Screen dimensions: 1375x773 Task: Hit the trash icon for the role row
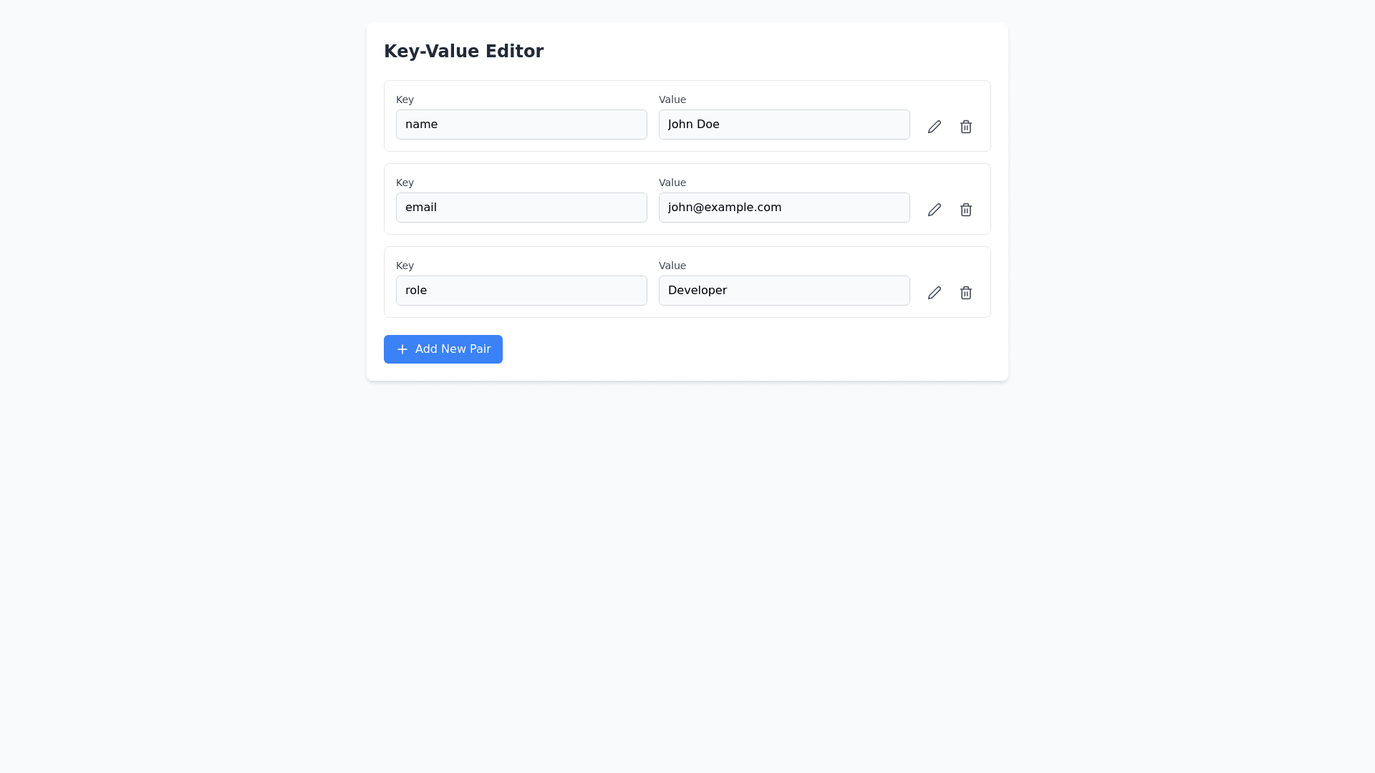[966, 293]
